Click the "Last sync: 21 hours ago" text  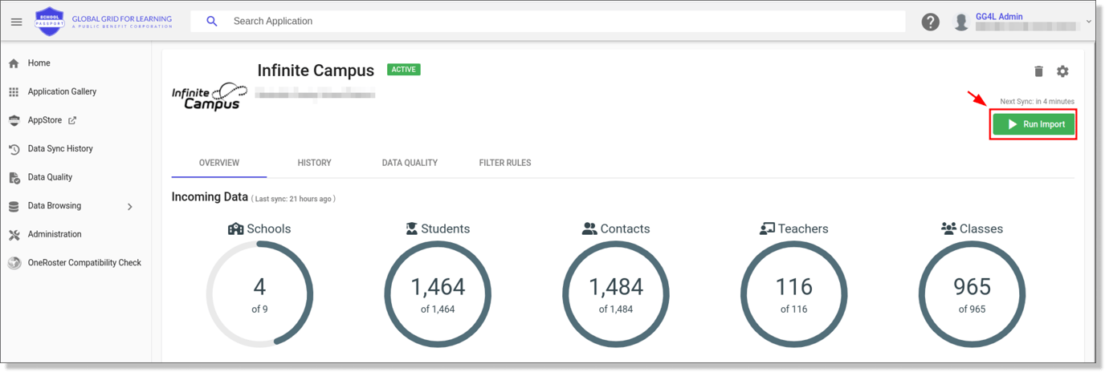tap(294, 199)
